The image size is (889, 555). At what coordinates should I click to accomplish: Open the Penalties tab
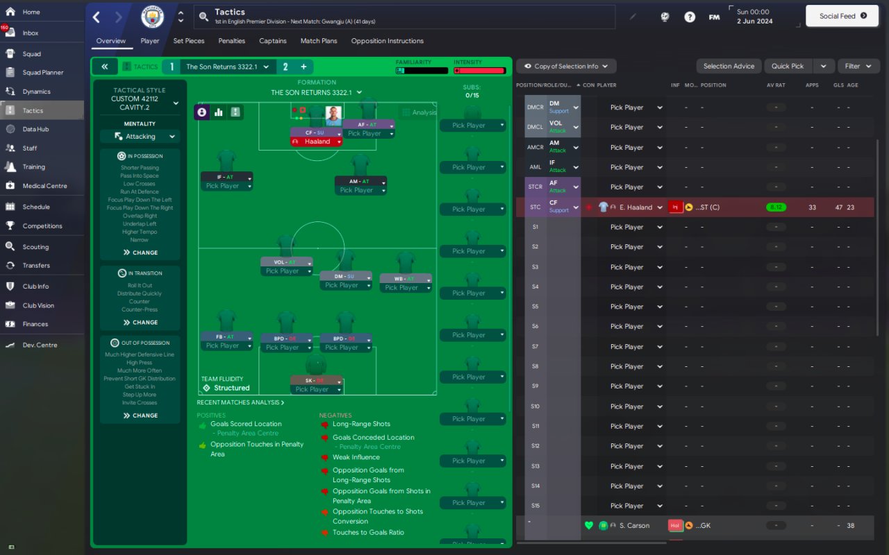(232, 41)
